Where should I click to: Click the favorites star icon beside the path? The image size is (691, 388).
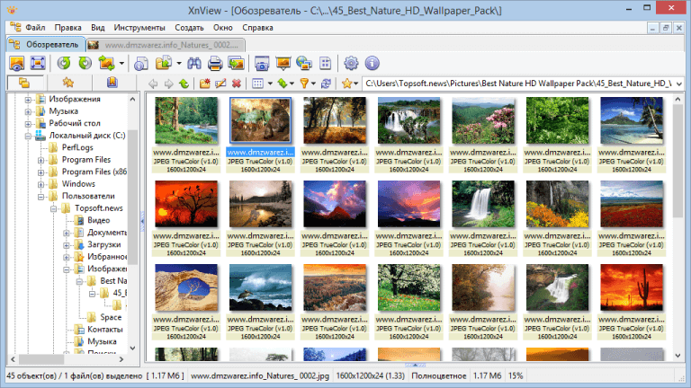346,84
